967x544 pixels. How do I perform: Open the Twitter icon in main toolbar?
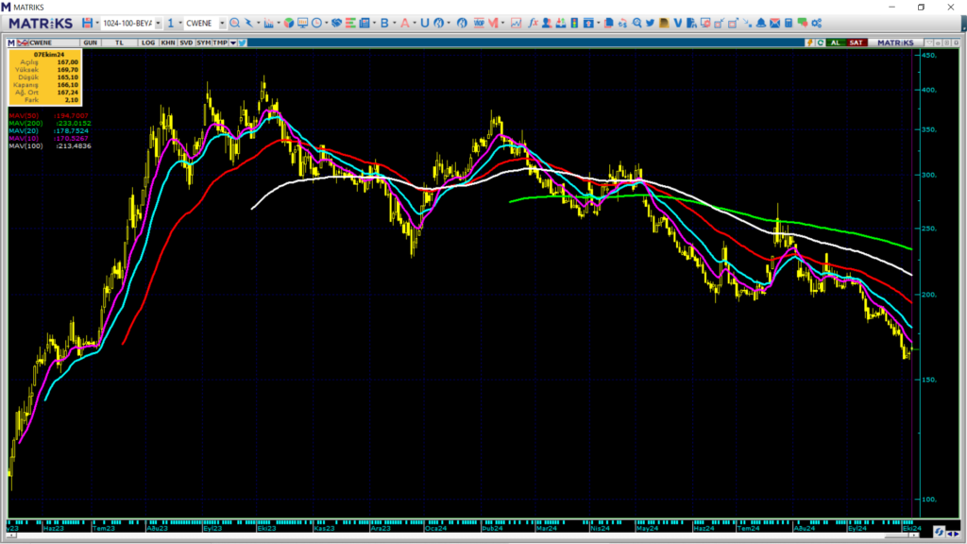pos(651,22)
